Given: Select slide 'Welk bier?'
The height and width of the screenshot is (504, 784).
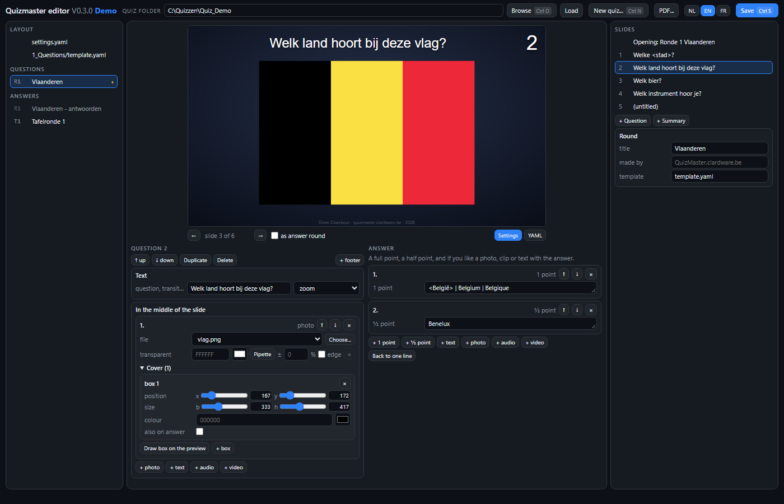Looking at the screenshot, I should coord(694,81).
